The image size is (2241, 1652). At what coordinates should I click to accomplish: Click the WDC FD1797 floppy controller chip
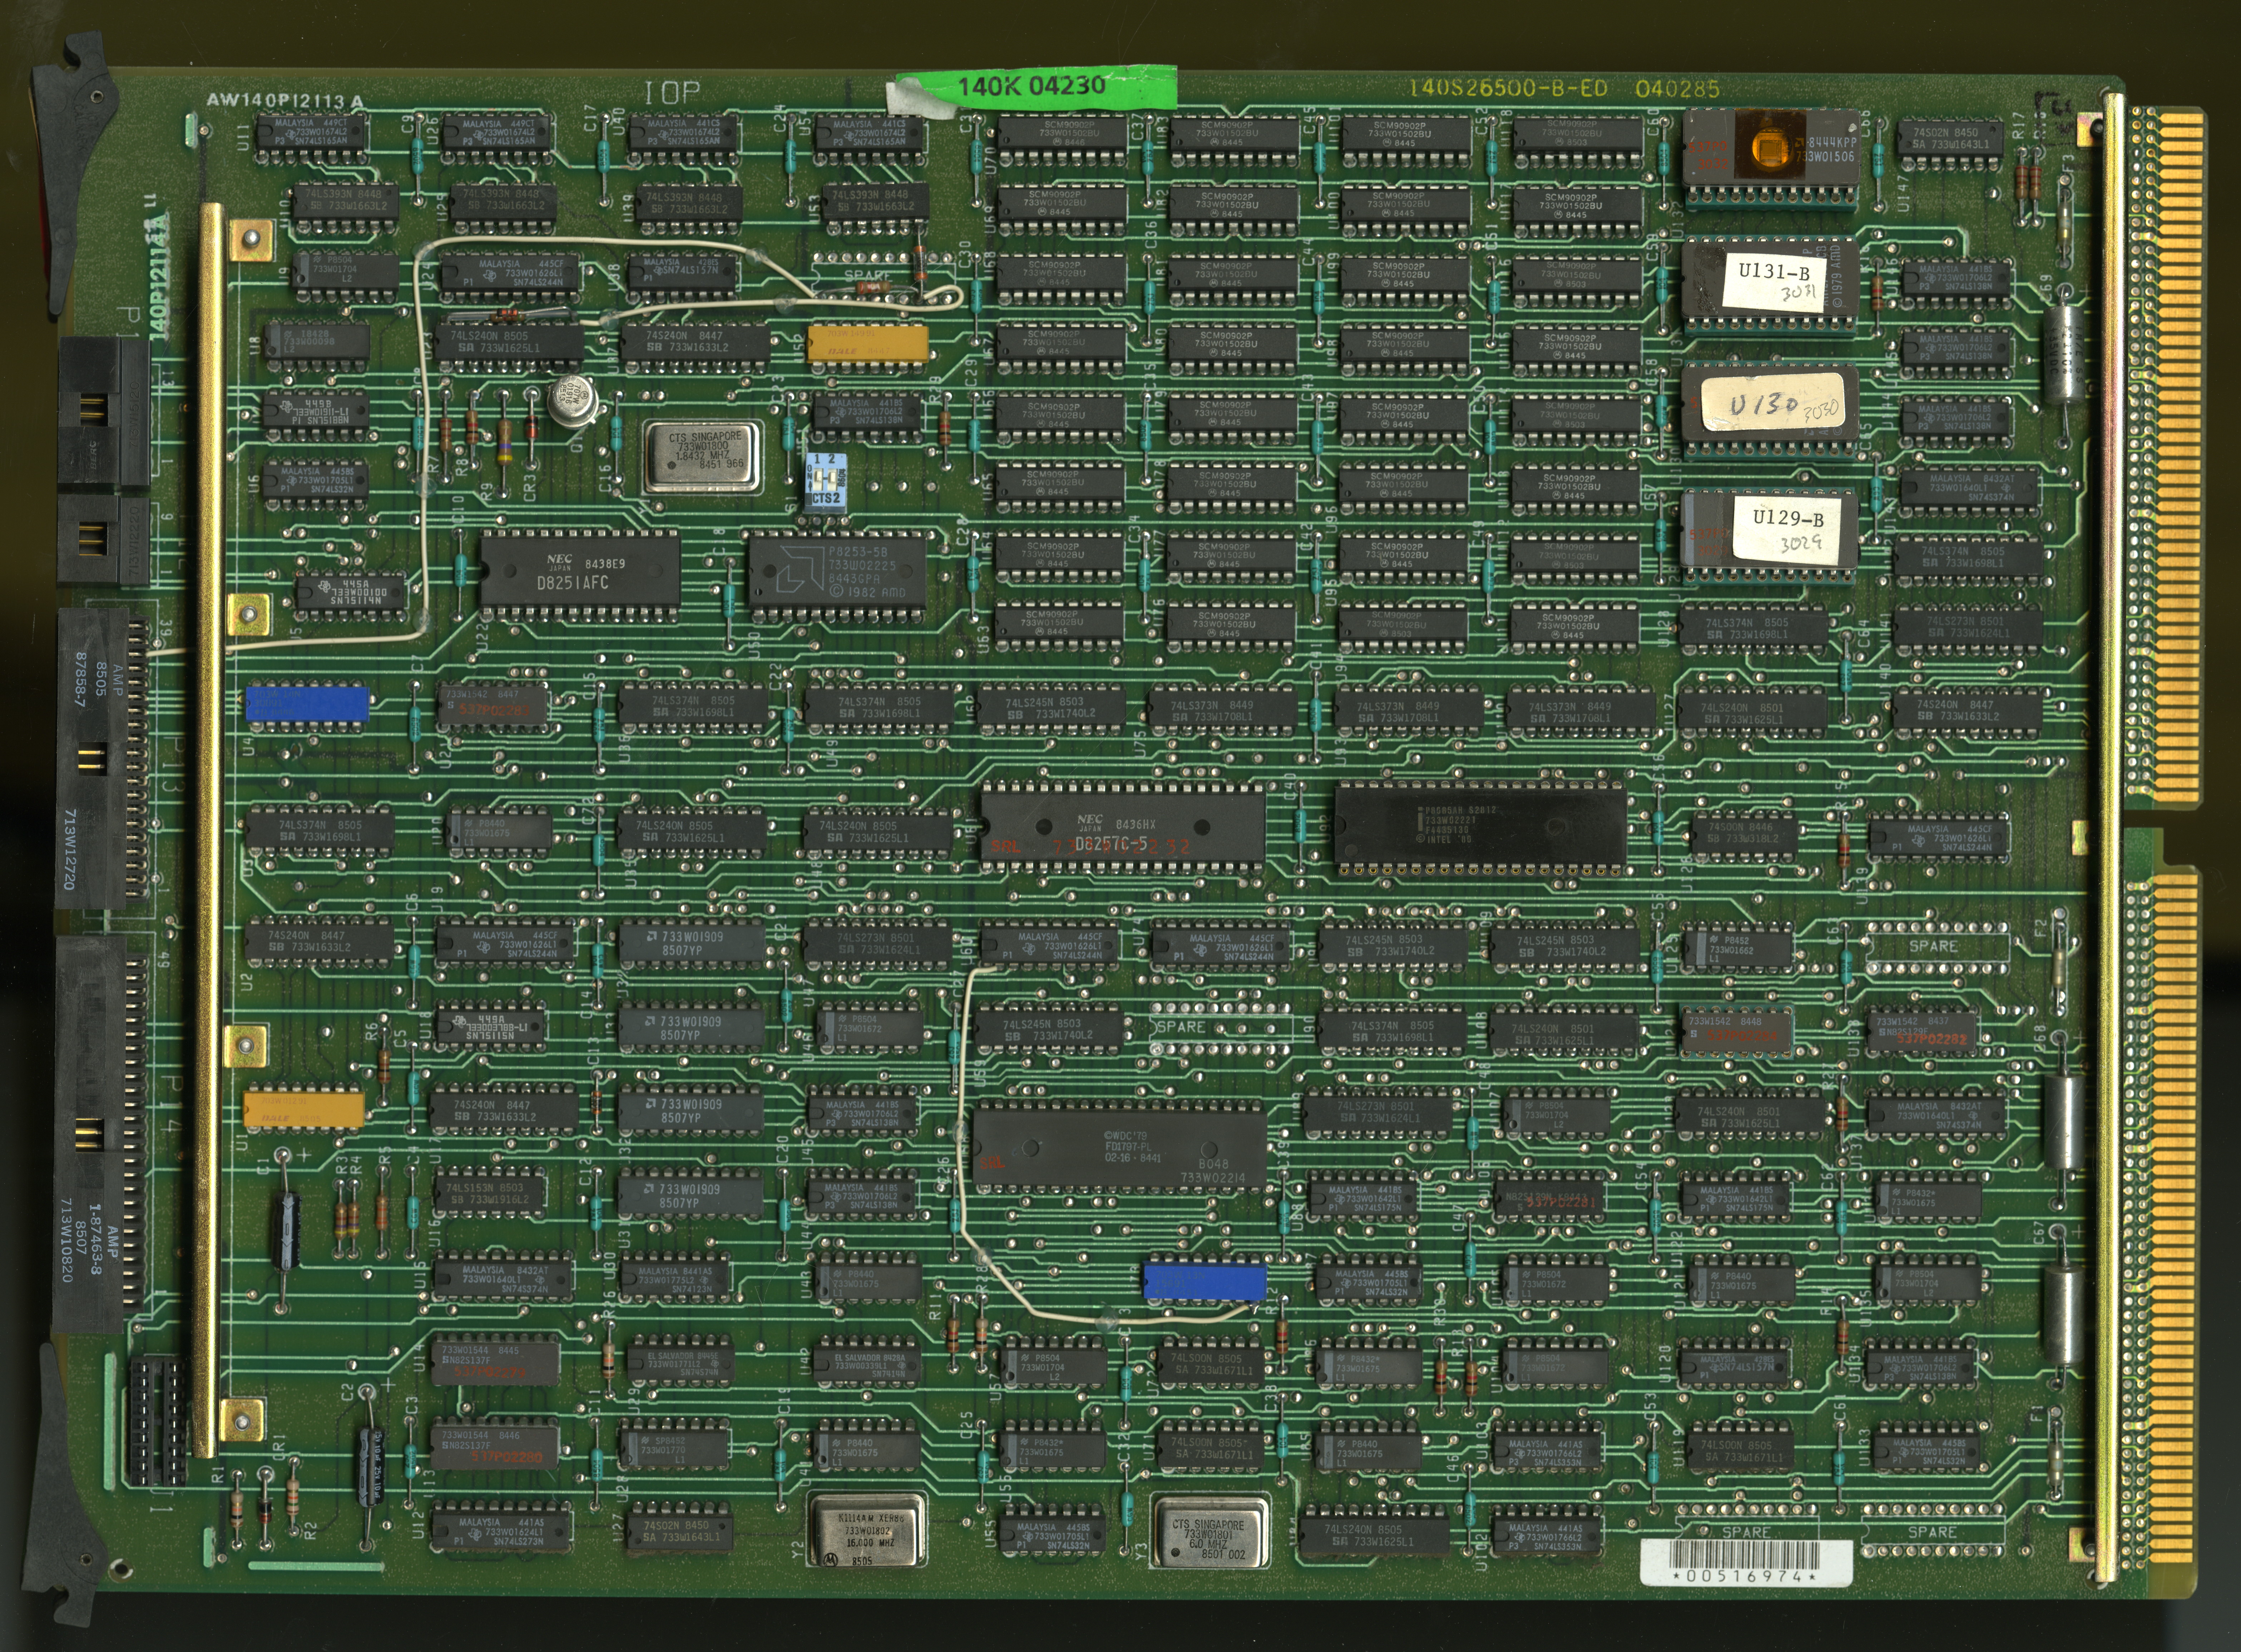pyautogui.click(x=1120, y=1147)
